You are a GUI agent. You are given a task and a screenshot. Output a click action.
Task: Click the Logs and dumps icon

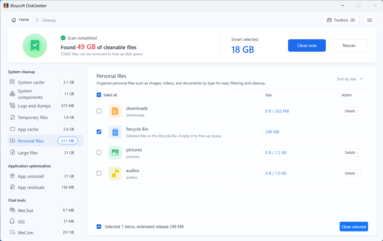tap(12, 106)
